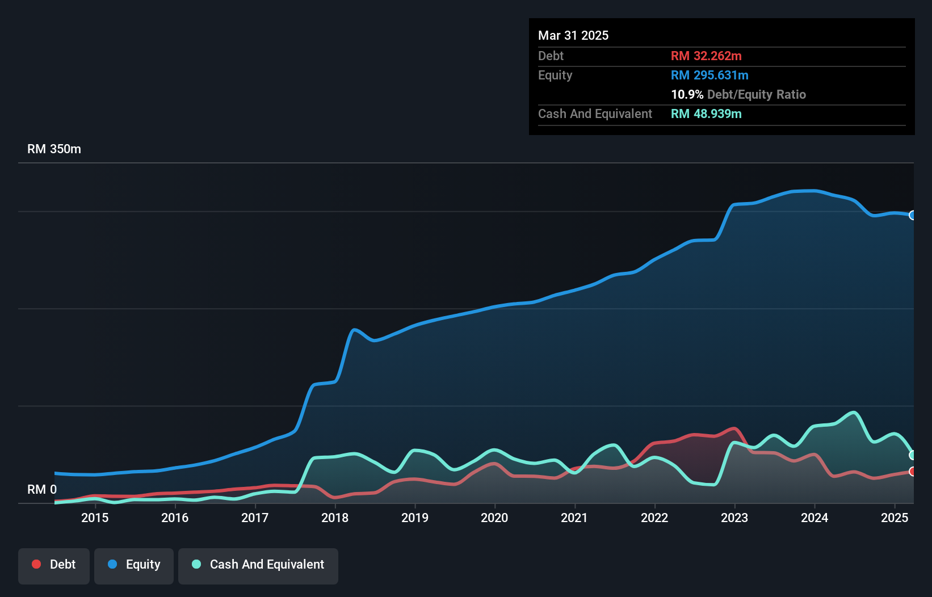Click the blue Equity legend dot
The width and height of the screenshot is (932, 597).
[x=112, y=564]
